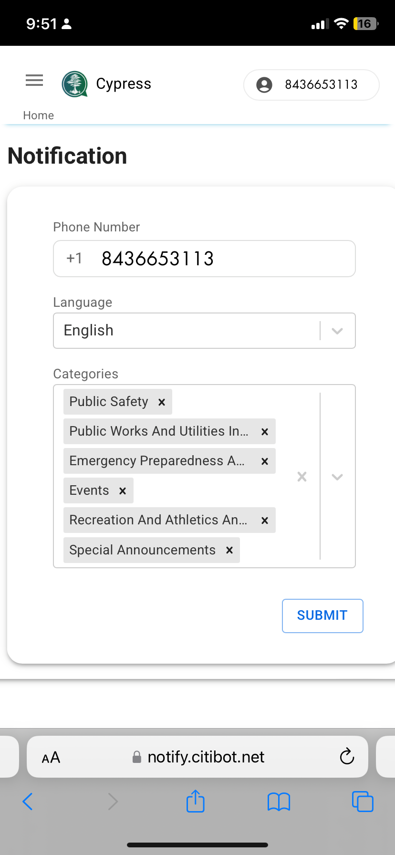
Task: Navigate using the Home breadcrumb
Action: coord(38,115)
